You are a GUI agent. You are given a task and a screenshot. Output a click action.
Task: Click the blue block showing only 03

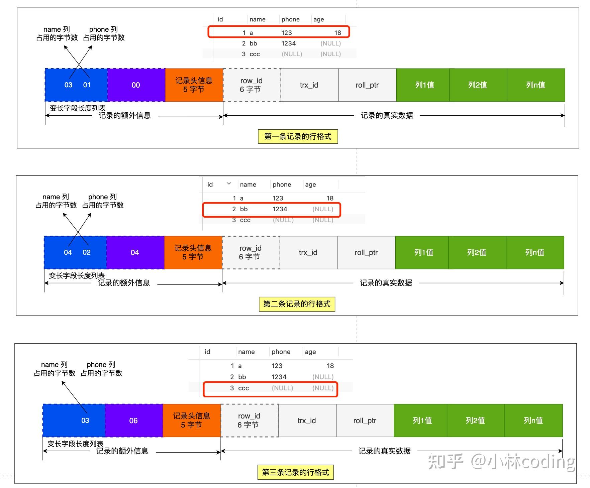click(x=74, y=420)
